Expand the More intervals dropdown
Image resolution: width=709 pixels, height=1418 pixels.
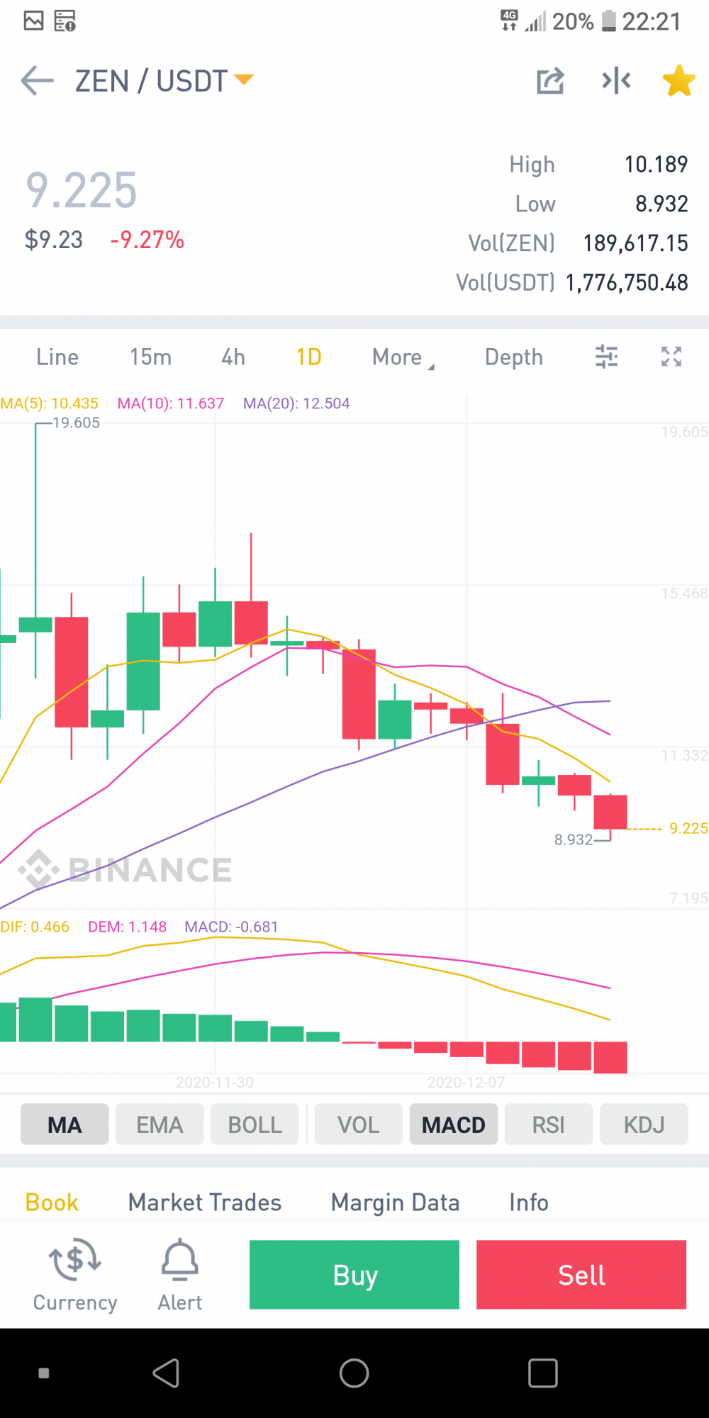tap(403, 357)
